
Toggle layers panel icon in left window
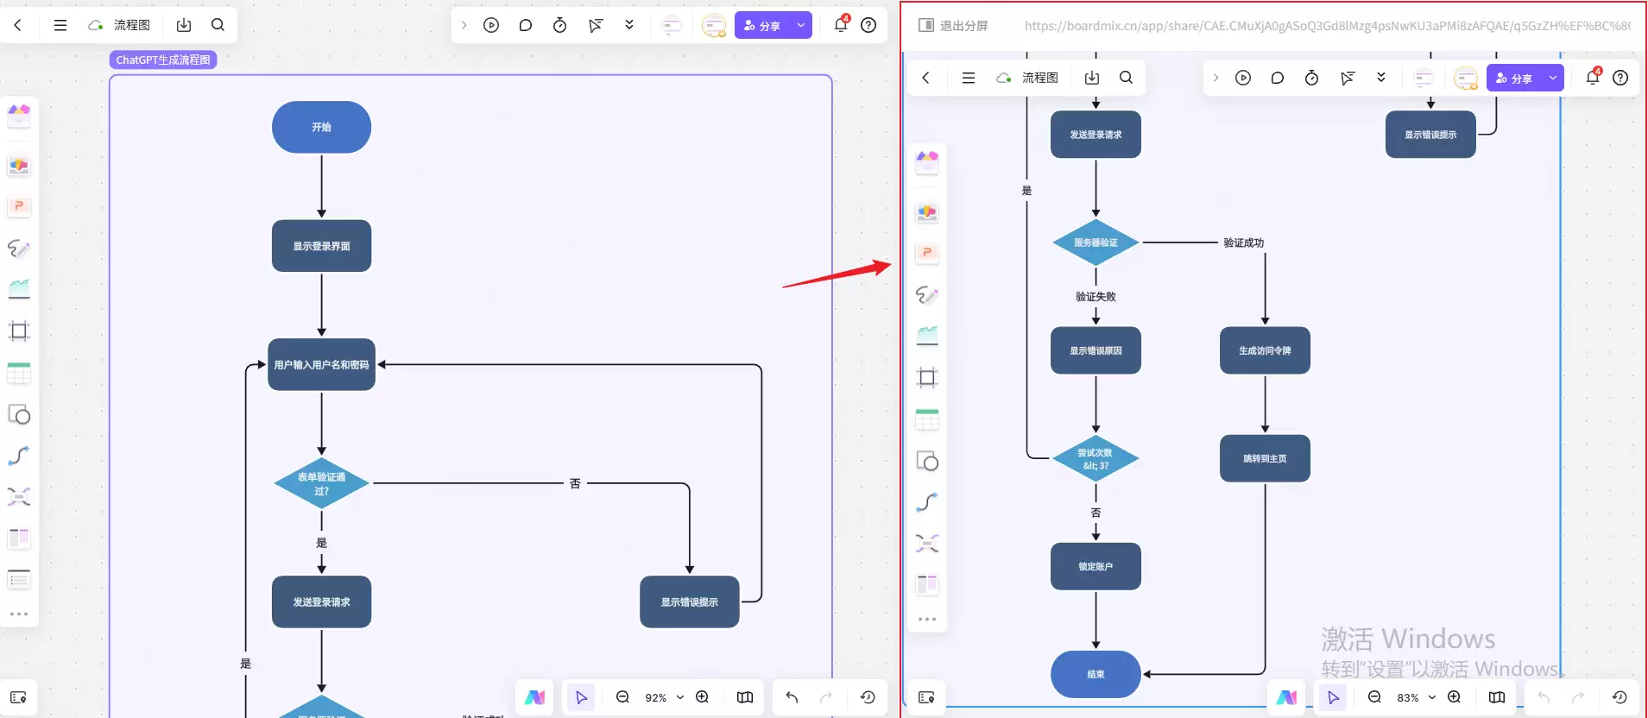(x=18, y=697)
